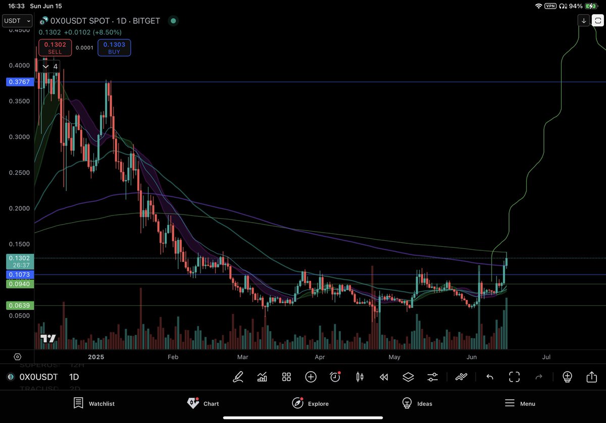
Task: Open the indicators chart icon
Action: (262, 377)
